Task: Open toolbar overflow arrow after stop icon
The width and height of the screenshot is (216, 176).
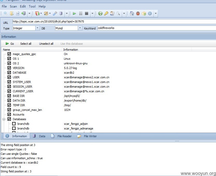Action: pyautogui.click(x=92, y=13)
